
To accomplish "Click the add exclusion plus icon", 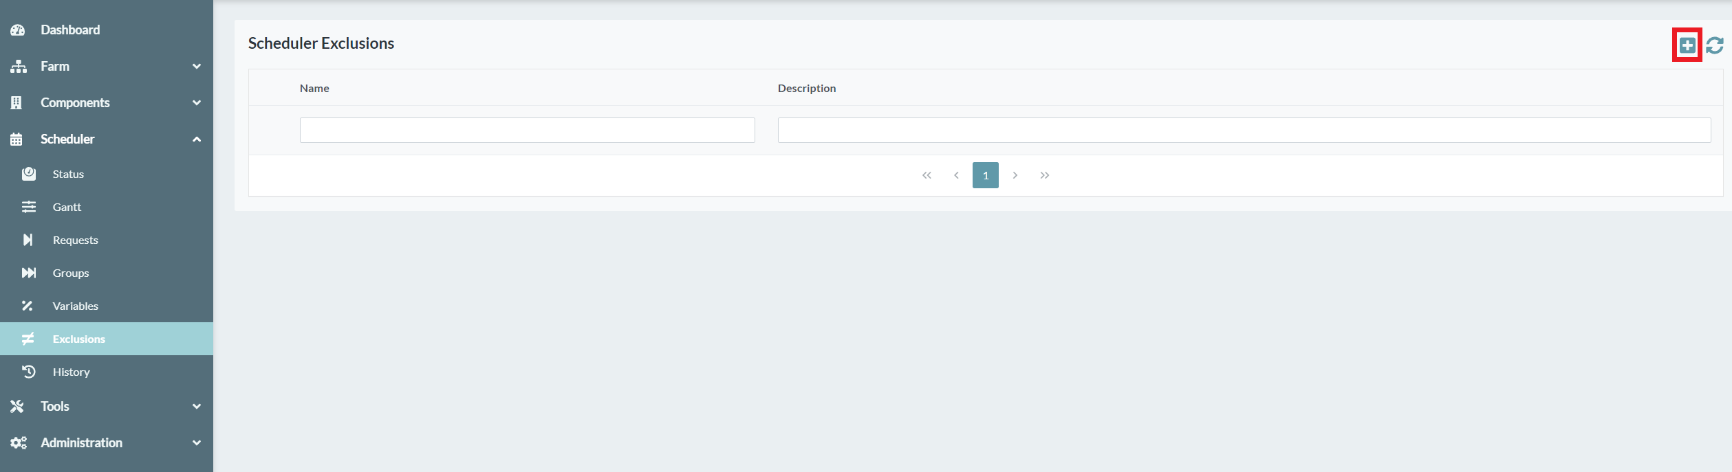I will [1687, 45].
